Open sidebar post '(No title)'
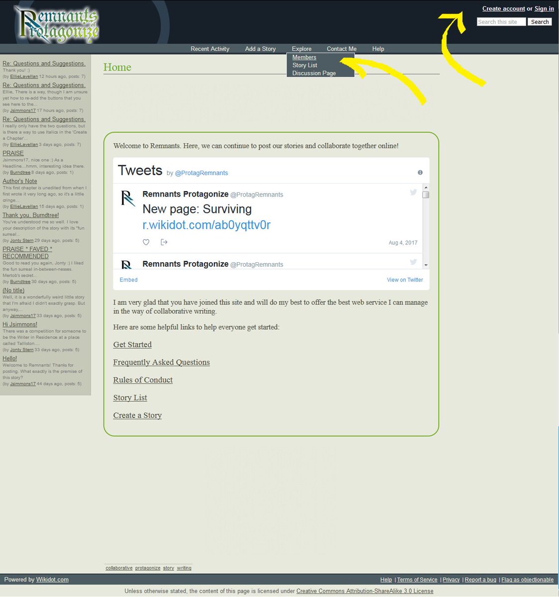The image size is (559, 597). point(13,291)
